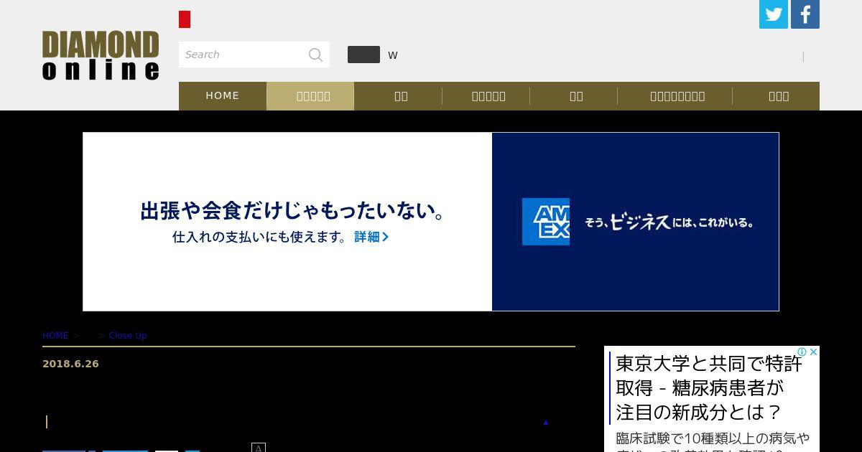862x452 pixels.
Task: Click the magnifier search icon
Action: coord(315,55)
